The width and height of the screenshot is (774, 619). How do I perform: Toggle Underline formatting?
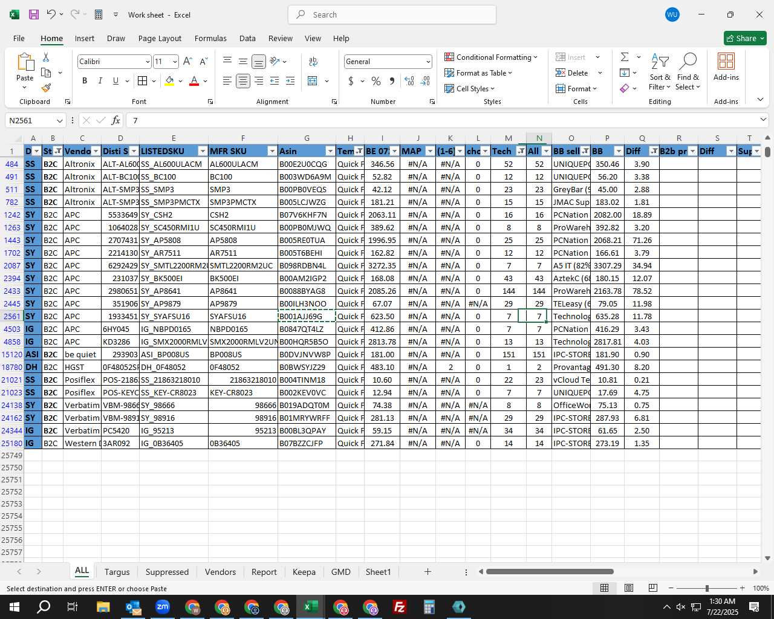tap(115, 81)
